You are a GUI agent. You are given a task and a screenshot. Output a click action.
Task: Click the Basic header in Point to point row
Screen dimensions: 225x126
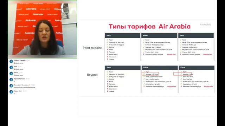(123, 35)
